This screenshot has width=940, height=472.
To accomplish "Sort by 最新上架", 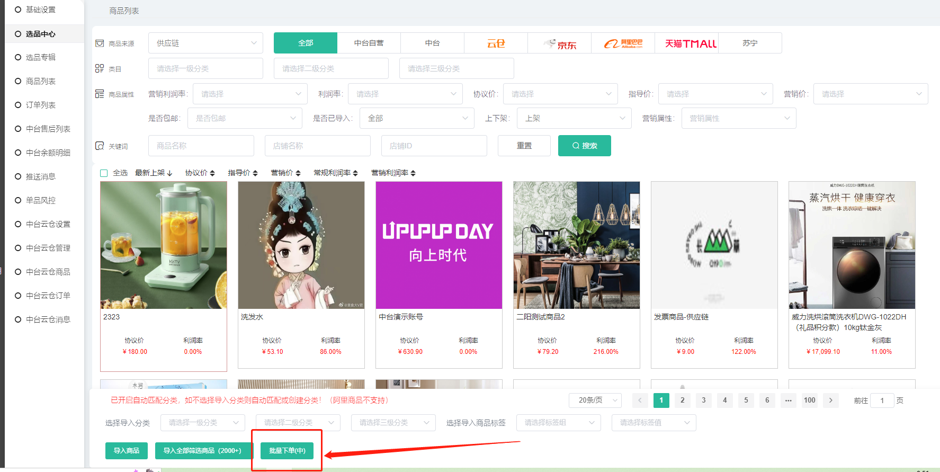I will (x=154, y=173).
